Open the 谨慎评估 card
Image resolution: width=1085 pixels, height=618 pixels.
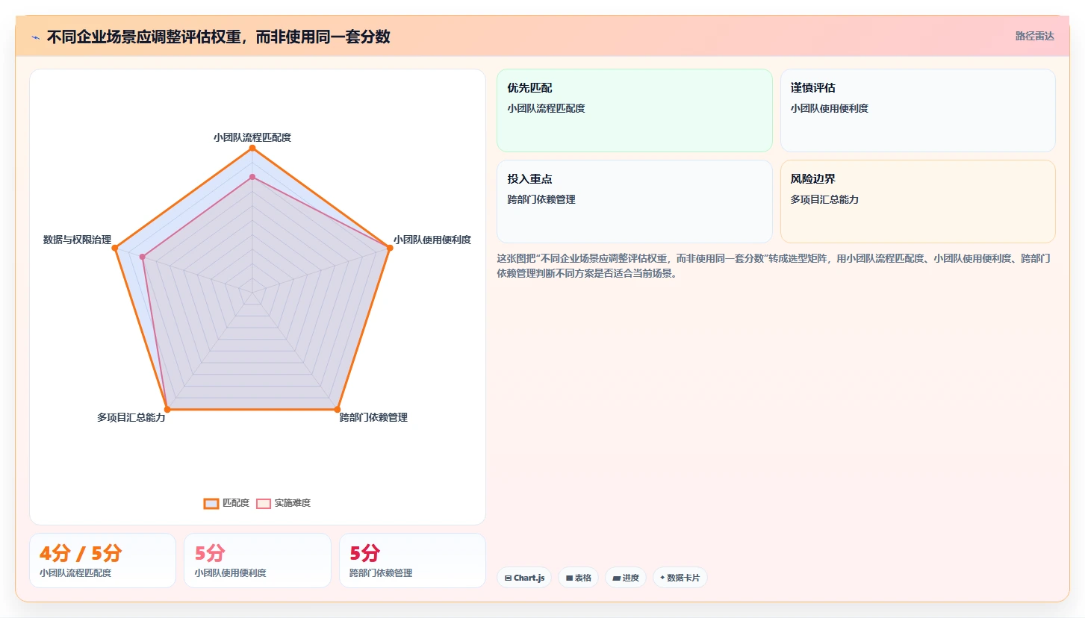(918, 110)
